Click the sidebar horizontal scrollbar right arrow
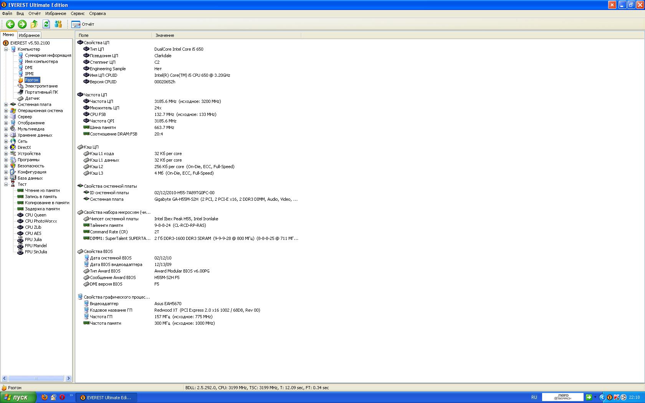 point(68,378)
